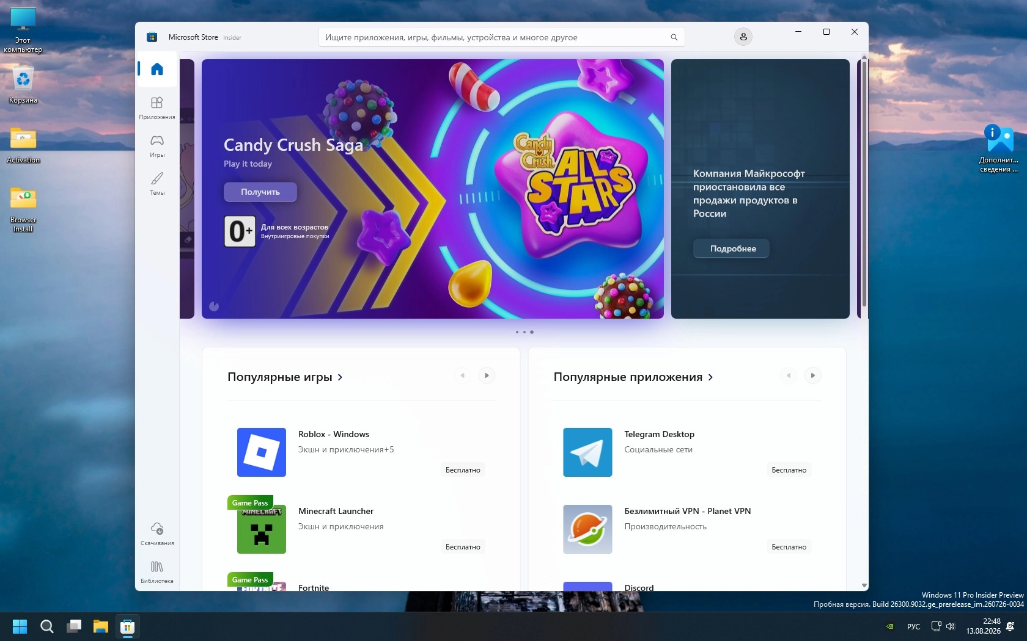Open the volume control in system tray
The image size is (1027, 641).
tap(951, 626)
